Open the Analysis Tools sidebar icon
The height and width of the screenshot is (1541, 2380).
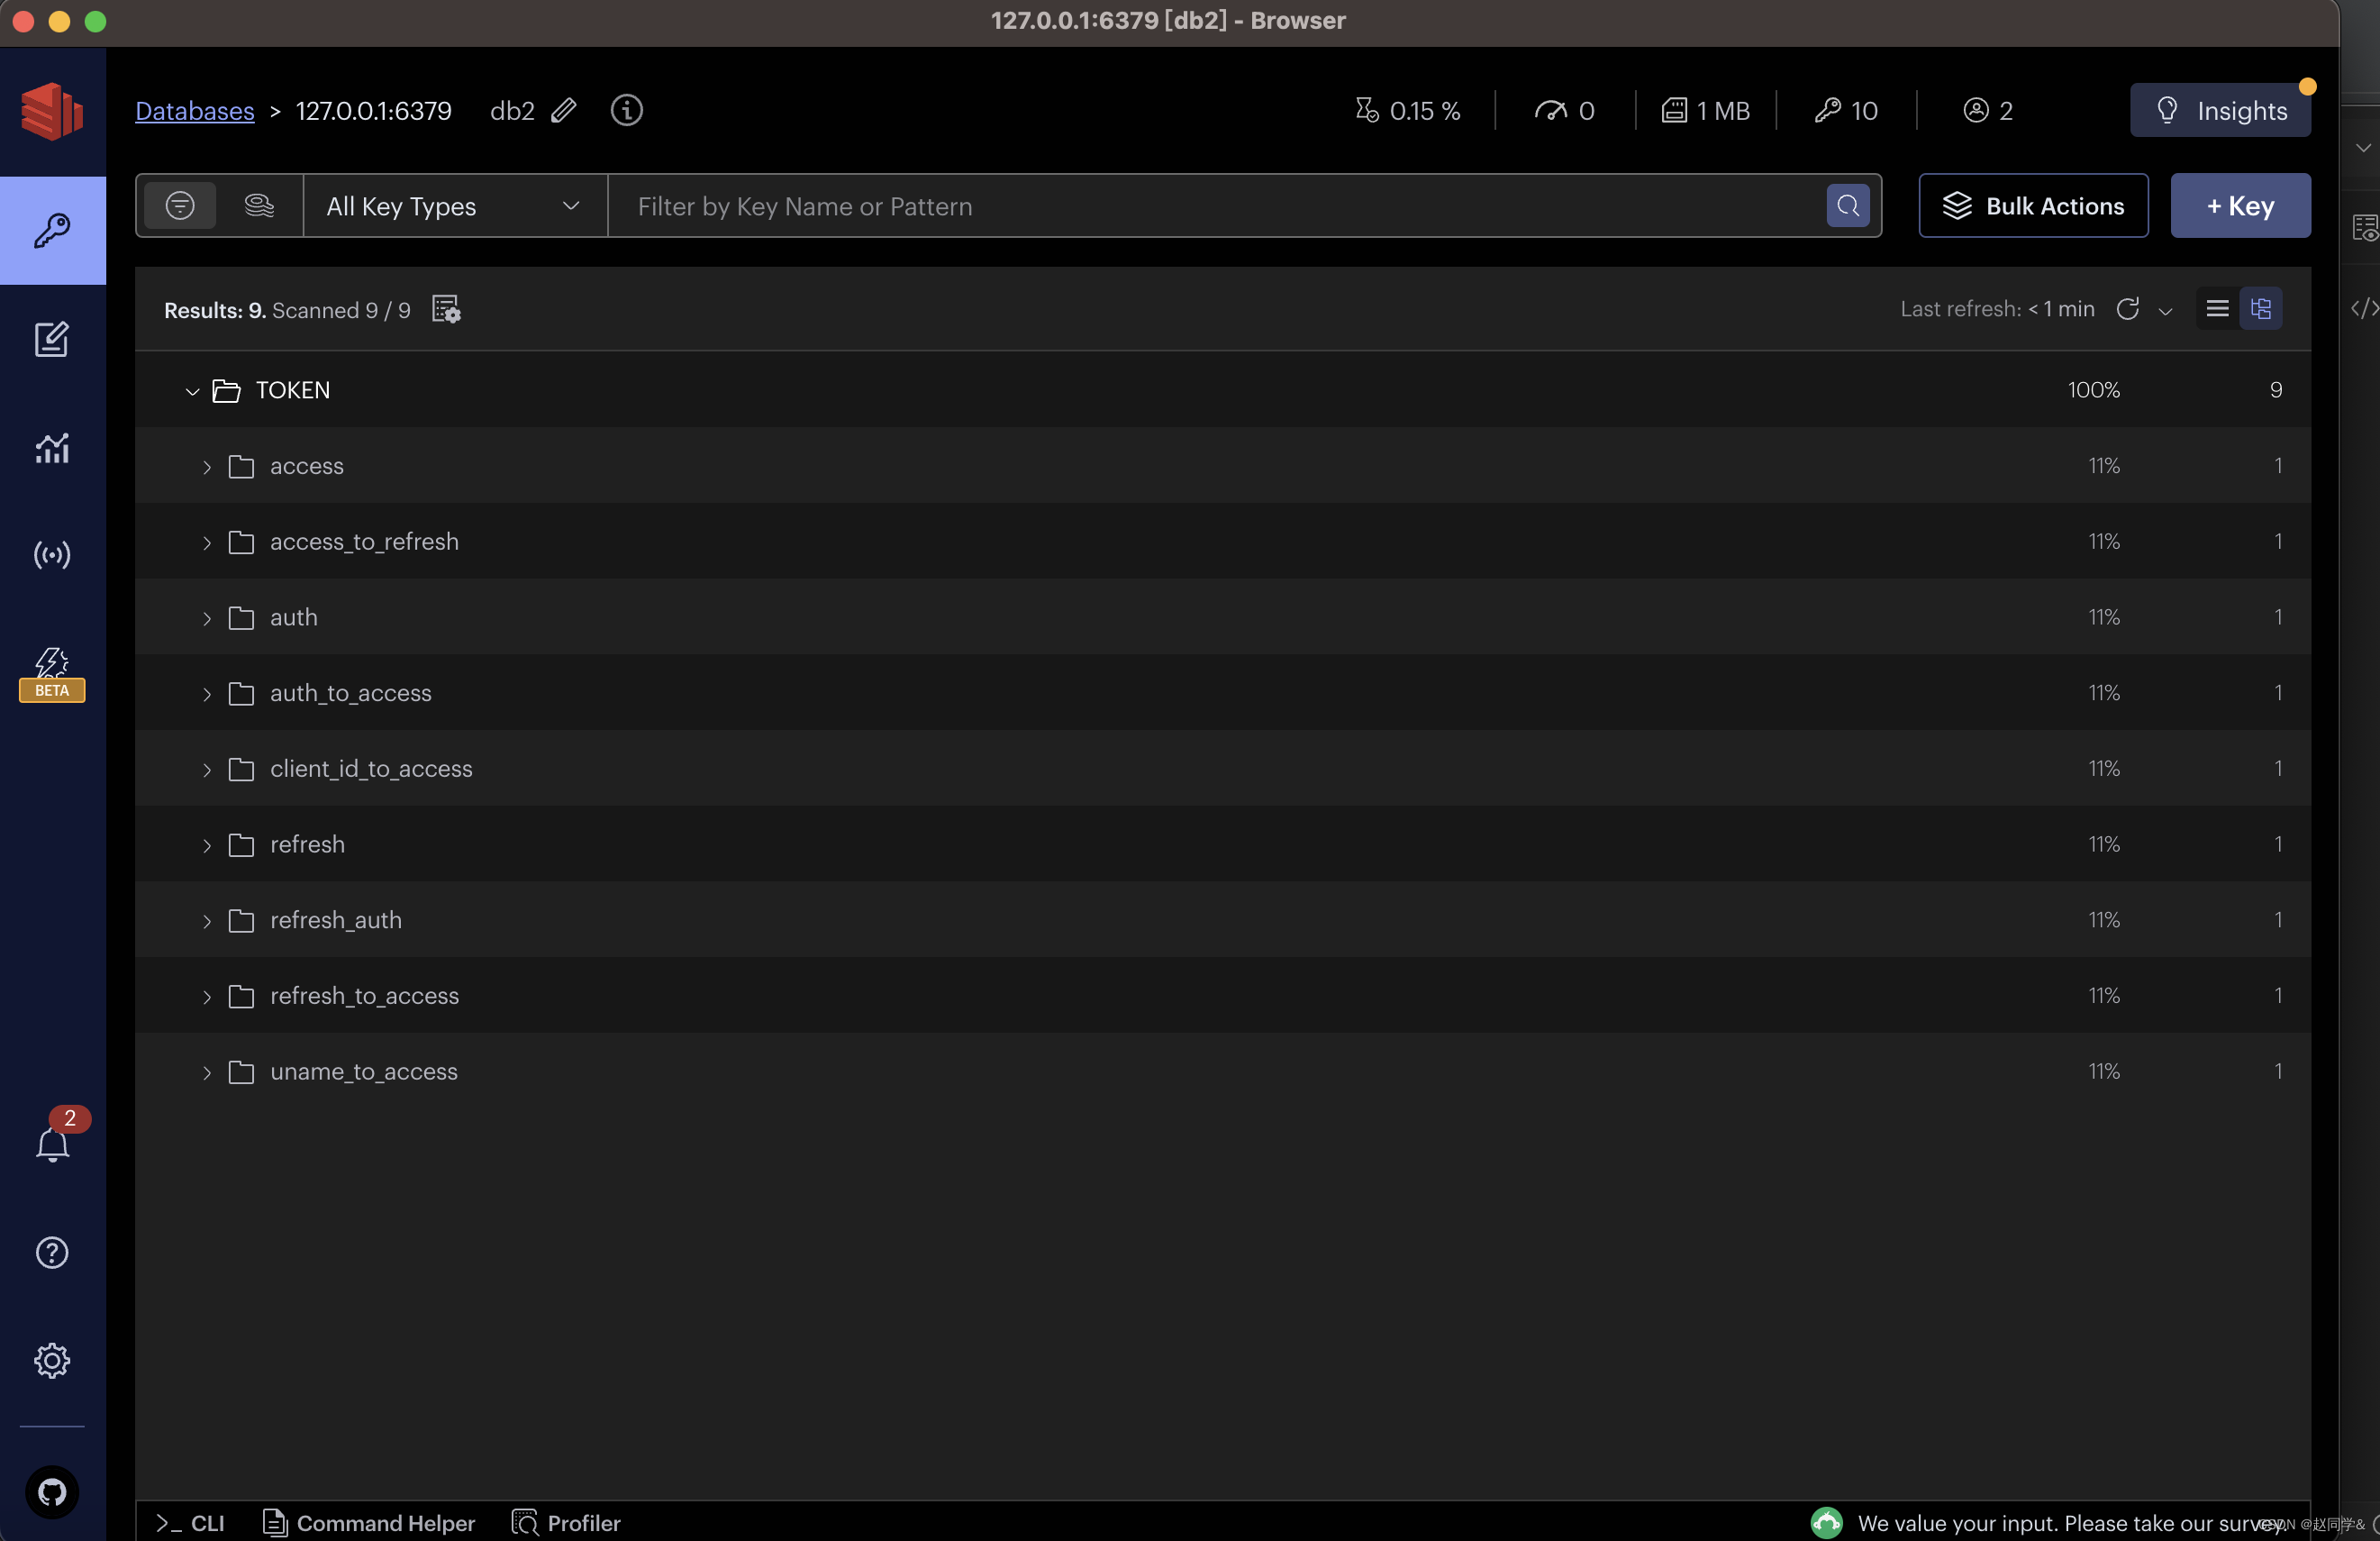52,447
